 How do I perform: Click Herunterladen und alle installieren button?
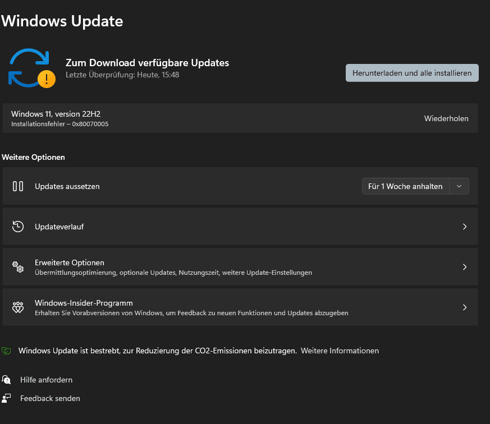[412, 73]
